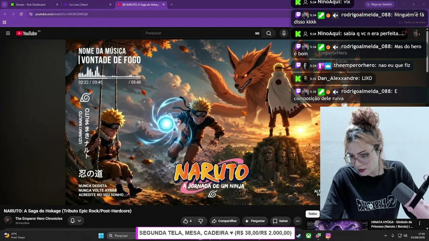Close the NARUTO YouTube tab
Viewport: 429px width, 241px height.
click(x=164, y=5)
